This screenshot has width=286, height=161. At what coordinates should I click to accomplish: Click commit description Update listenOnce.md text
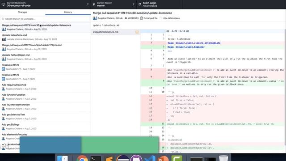click(x=106, y=25)
